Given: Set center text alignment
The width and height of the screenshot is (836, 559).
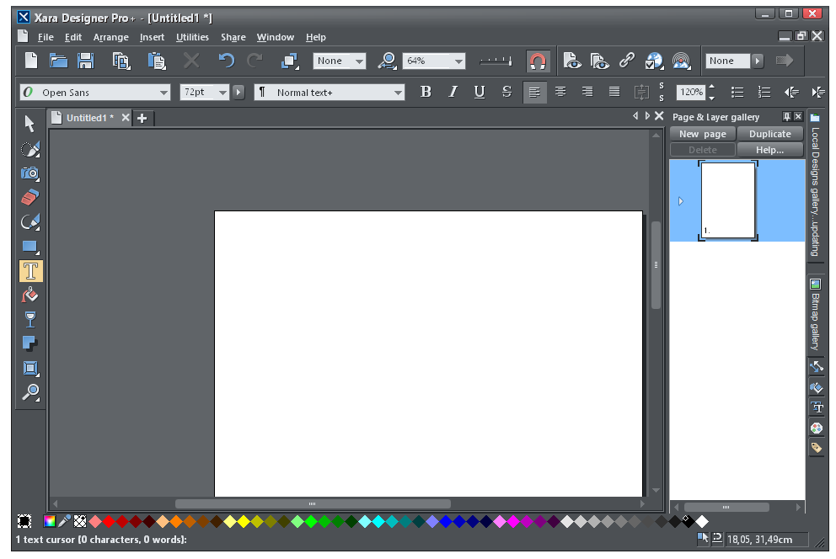Looking at the screenshot, I should (x=560, y=92).
